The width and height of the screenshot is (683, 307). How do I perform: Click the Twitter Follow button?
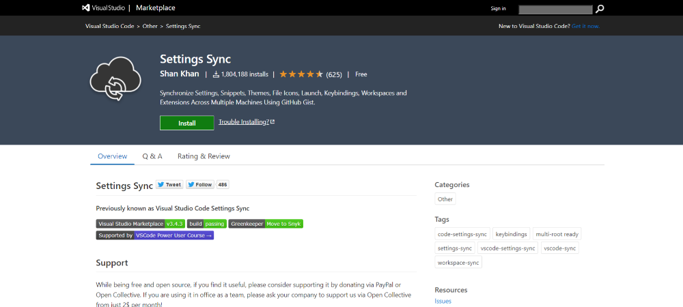[x=200, y=184]
